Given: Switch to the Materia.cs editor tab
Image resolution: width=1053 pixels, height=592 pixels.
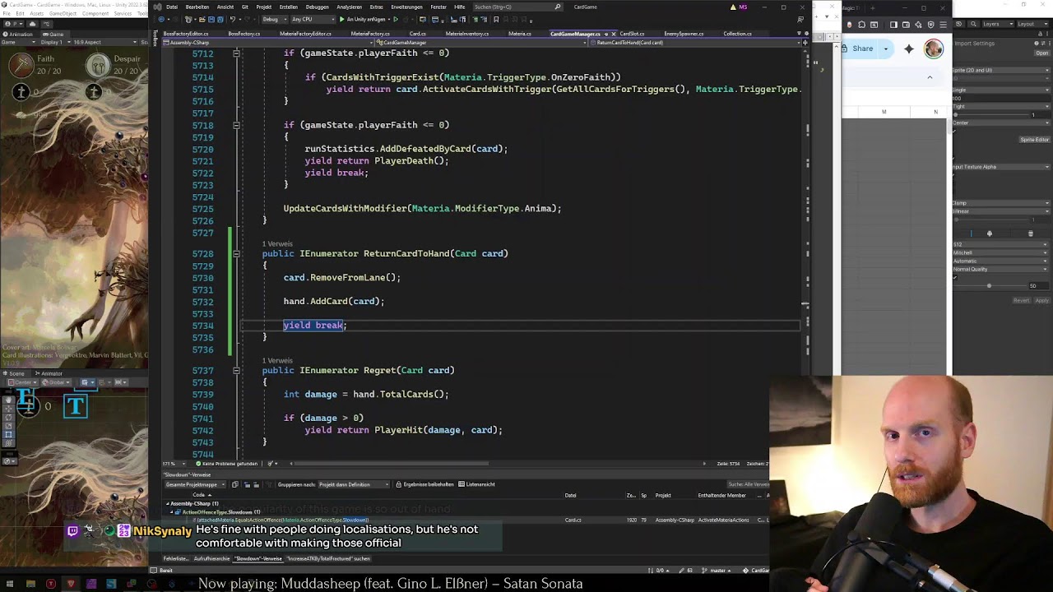Looking at the screenshot, I should pyautogui.click(x=519, y=34).
